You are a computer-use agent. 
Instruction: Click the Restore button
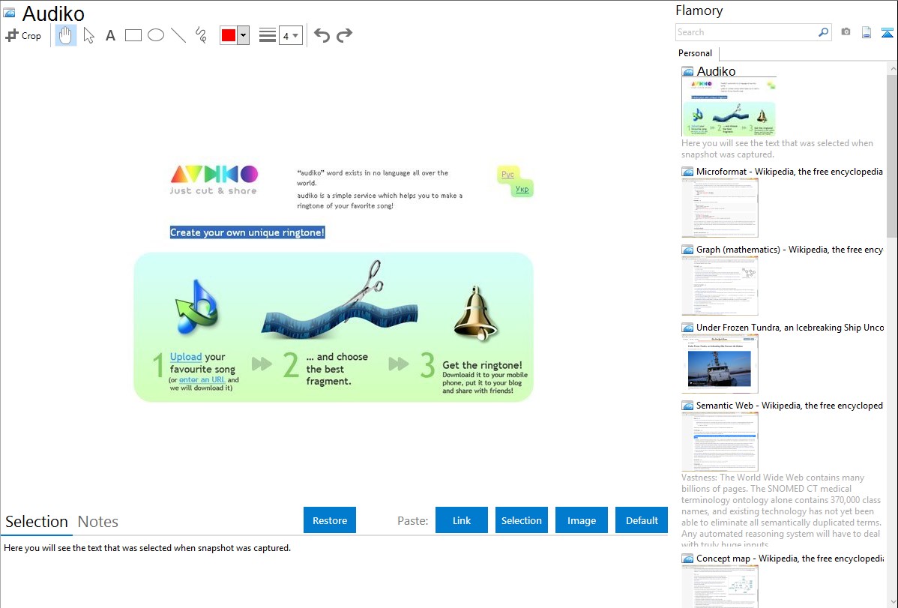click(x=330, y=520)
